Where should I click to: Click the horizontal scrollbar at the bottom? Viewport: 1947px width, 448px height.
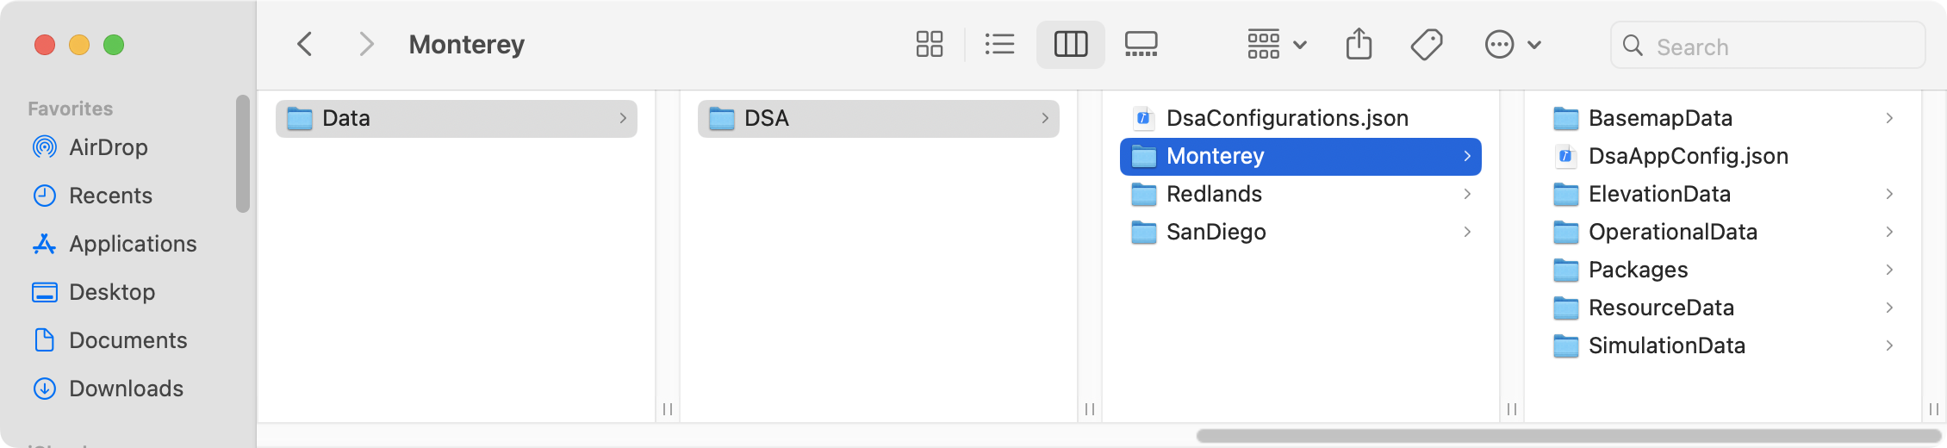coord(1568,436)
